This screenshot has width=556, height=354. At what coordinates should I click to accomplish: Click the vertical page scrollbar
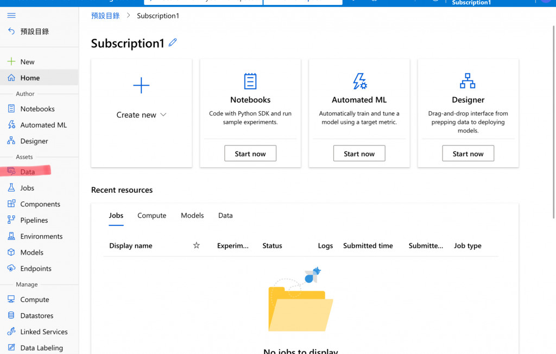coord(553,122)
